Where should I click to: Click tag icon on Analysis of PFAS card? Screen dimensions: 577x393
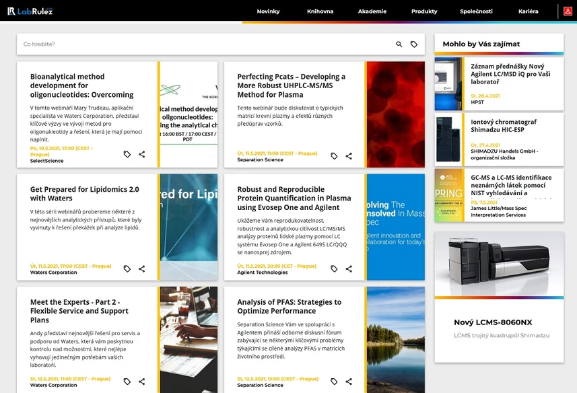(x=334, y=382)
